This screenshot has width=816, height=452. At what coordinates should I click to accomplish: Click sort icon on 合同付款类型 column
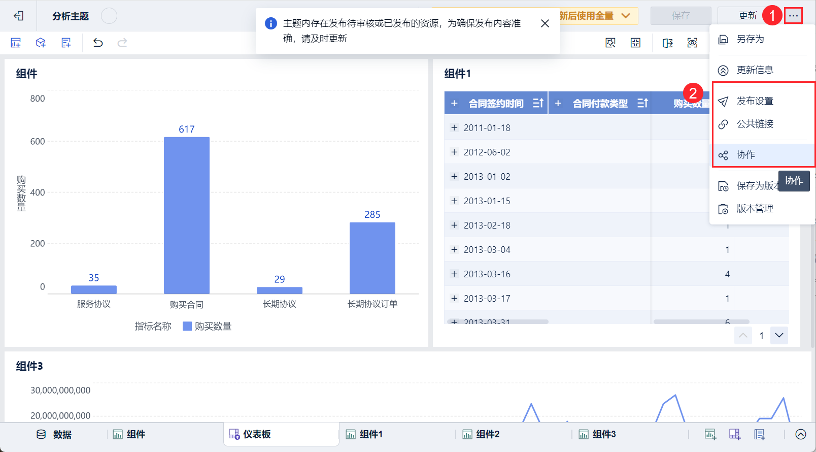click(x=642, y=103)
